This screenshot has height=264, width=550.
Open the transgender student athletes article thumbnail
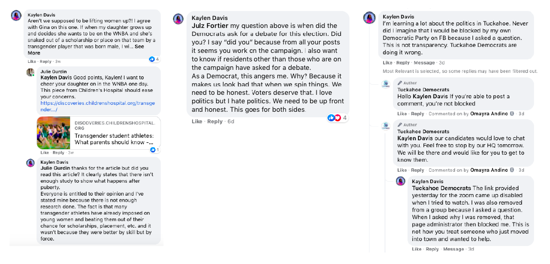click(x=53, y=133)
